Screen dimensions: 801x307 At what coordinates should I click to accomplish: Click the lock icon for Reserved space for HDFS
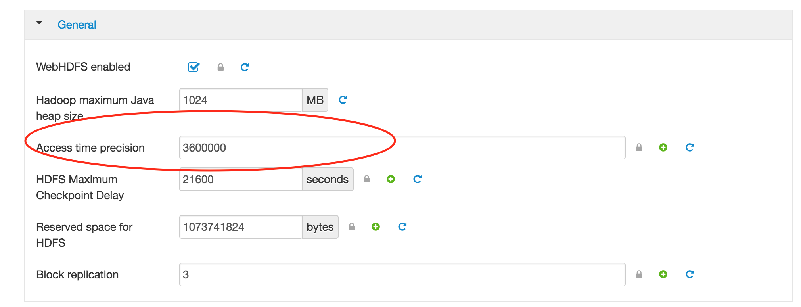tap(351, 226)
